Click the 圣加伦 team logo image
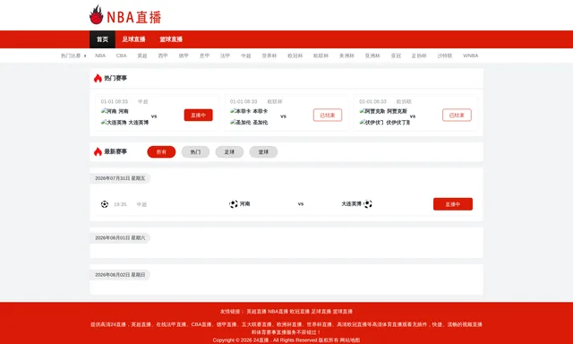This screenshot has width=573, height=344. pyautogui.click(x=241, y=123)
